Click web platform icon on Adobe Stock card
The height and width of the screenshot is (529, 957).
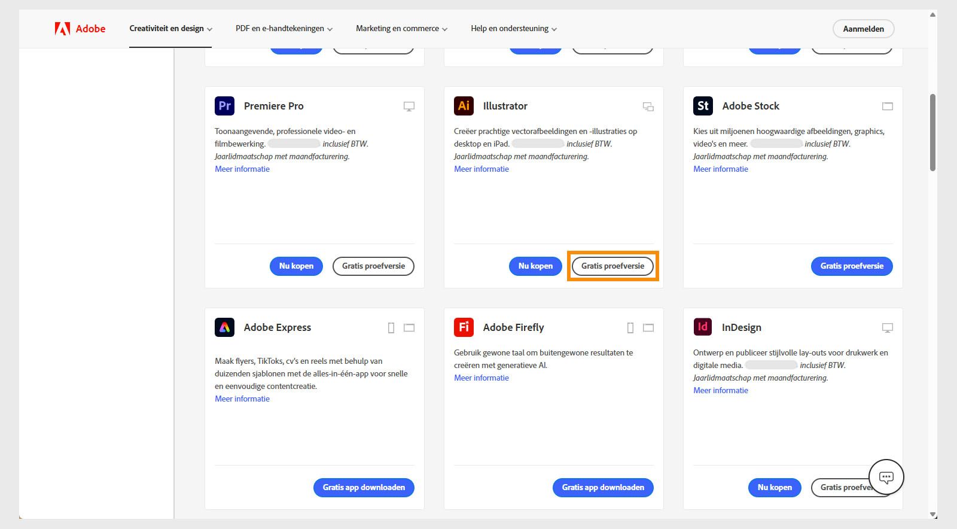pos(888,107)
